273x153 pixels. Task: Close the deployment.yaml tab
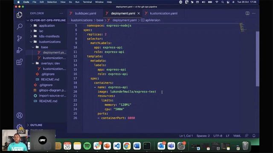point(139,13)
